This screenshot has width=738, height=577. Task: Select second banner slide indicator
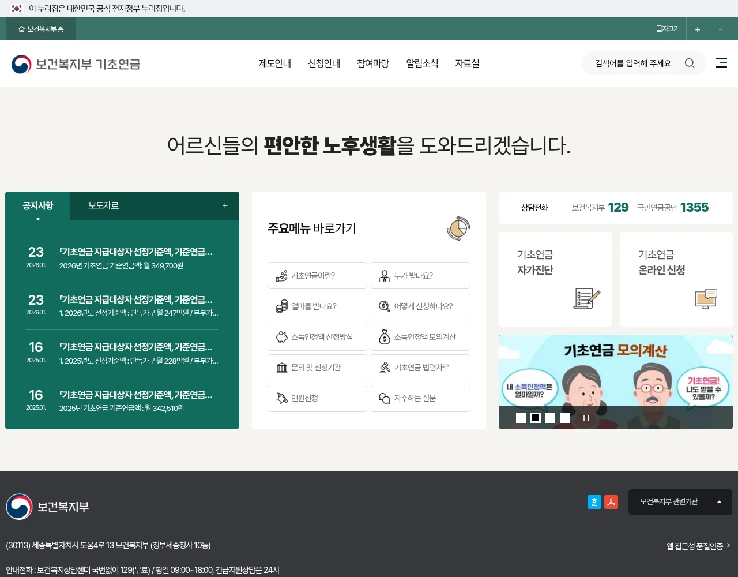[x=536, y=418]
